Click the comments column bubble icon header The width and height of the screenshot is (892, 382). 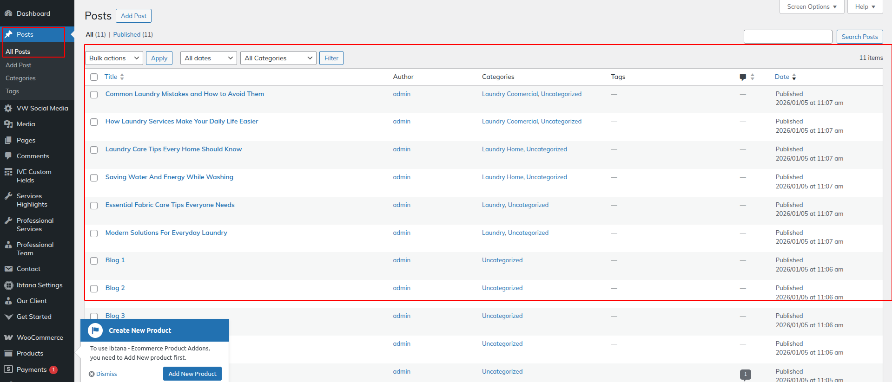coord(743,77)
